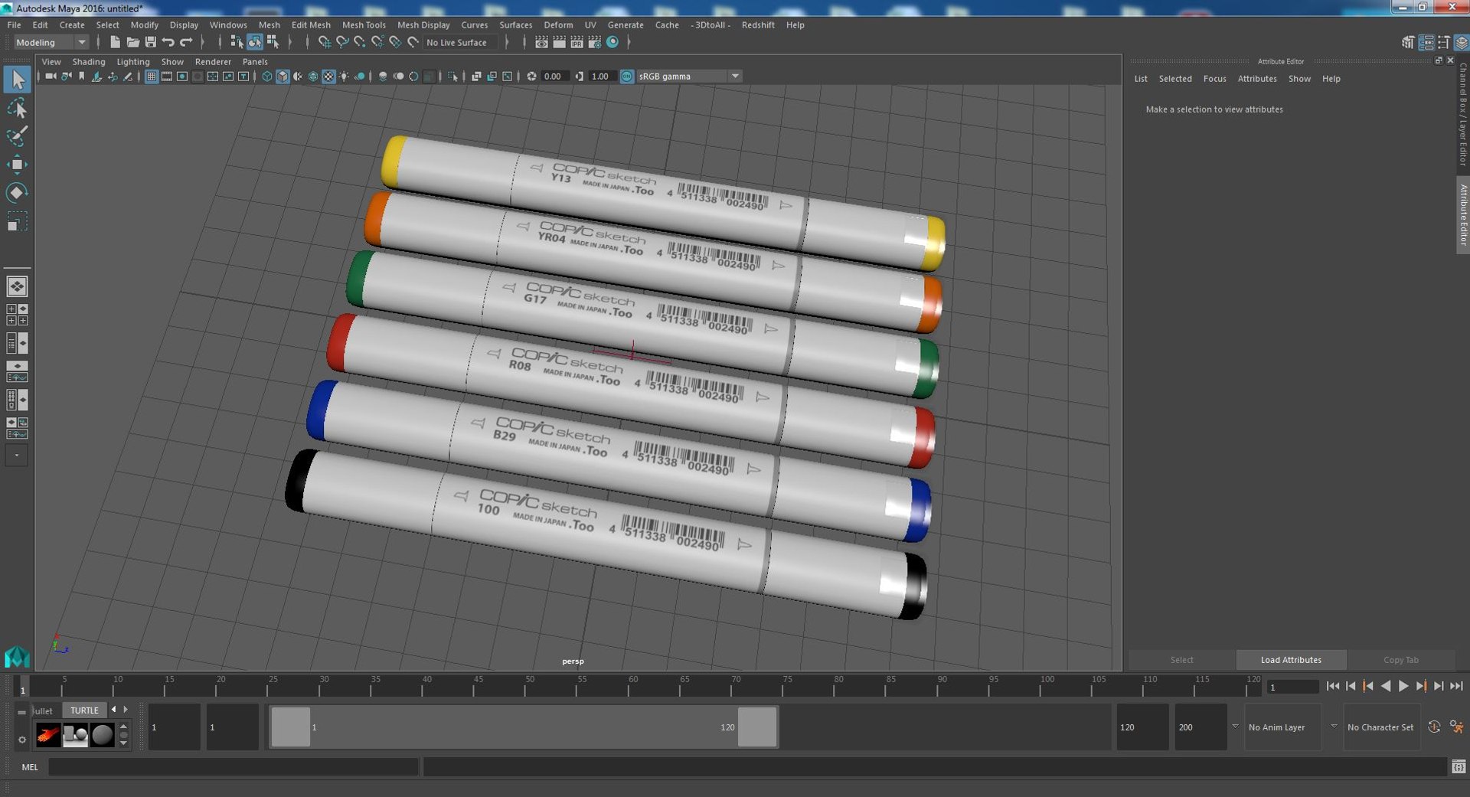Activate the Lasso select tool
Screen dimensions: 1470x797
(x=17, y=109)
